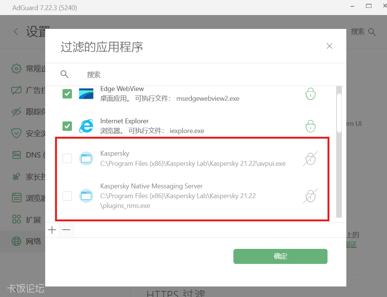Toggle crossed-out lock for Kaspersky Native Messaging Server
This screenshot has height=297, width=387.
coord(310,196)
